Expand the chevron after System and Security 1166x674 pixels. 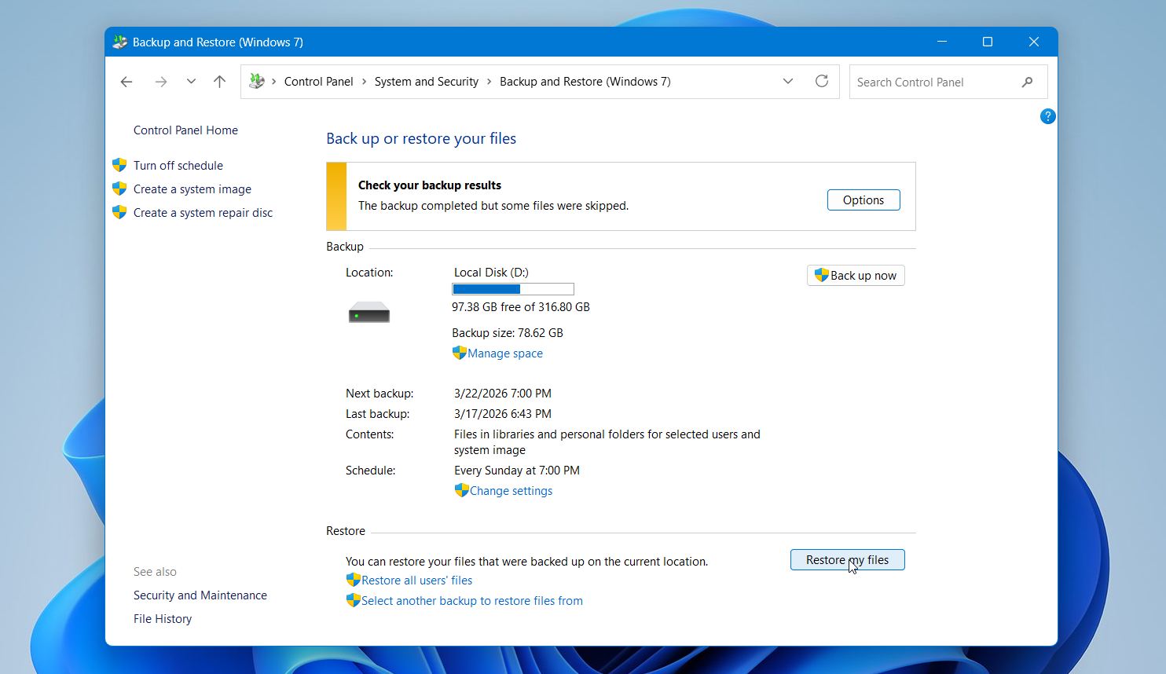pyautogui.click(x=491, y=81)
